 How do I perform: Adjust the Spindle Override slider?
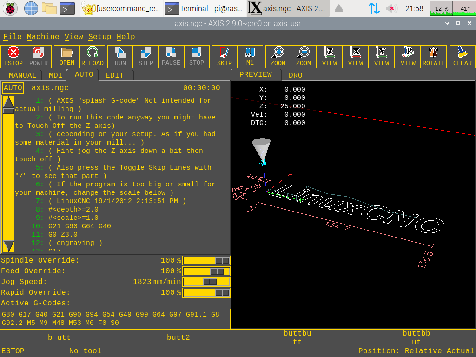tap(206, 260)
